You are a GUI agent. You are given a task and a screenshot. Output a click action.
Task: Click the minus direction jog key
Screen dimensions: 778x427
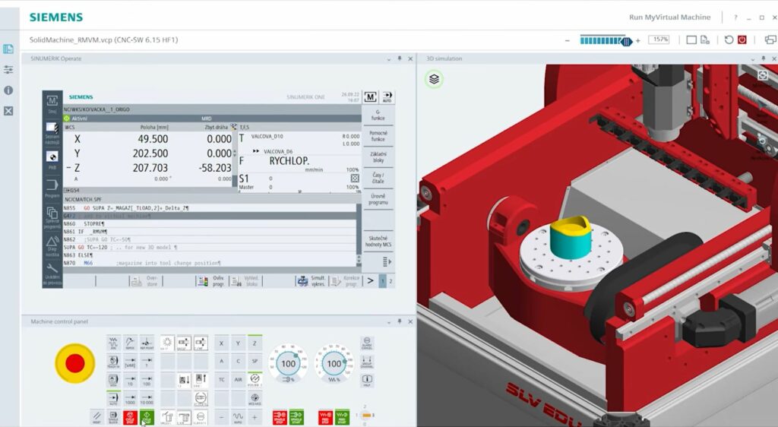coord(221,417)
